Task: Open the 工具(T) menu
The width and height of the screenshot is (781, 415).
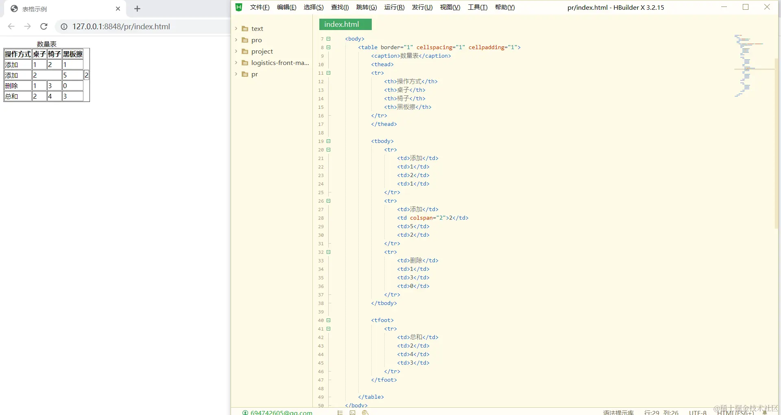Action: [478, 7]
